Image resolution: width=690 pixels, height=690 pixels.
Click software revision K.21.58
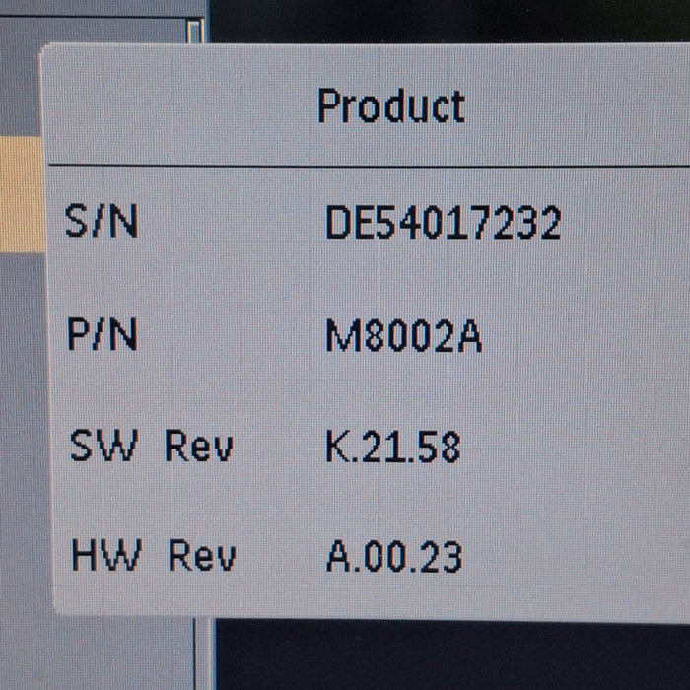(392, 448)
